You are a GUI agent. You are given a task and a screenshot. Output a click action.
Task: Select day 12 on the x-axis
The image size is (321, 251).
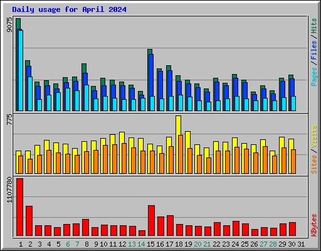pyautogui.click(x=122, y=244)
